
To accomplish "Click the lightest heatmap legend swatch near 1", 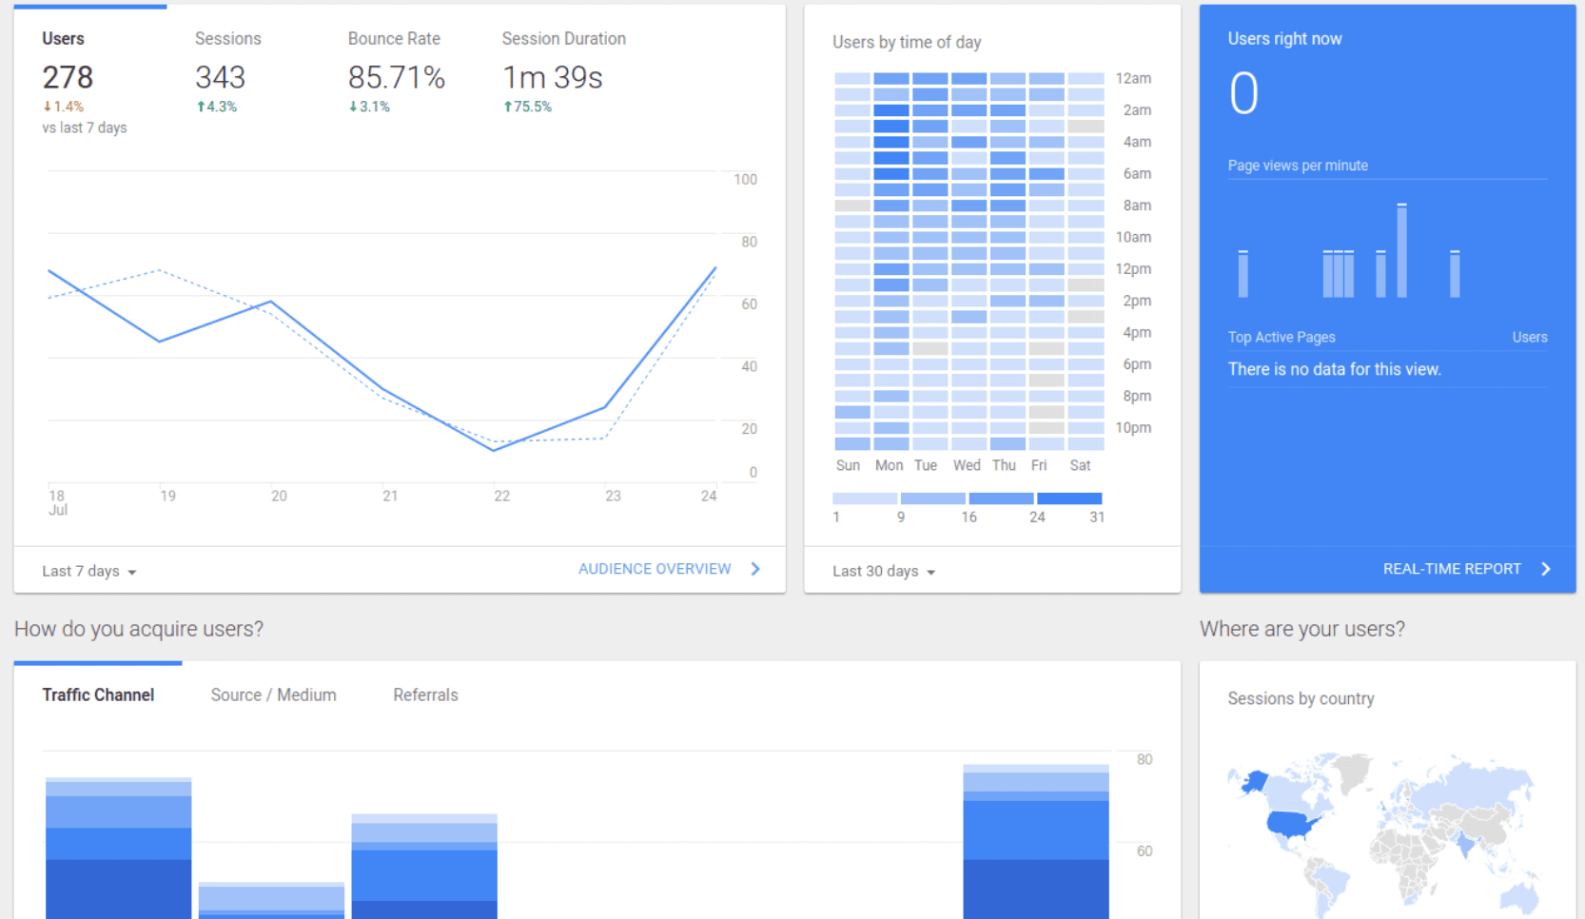I will pos(865,499).
